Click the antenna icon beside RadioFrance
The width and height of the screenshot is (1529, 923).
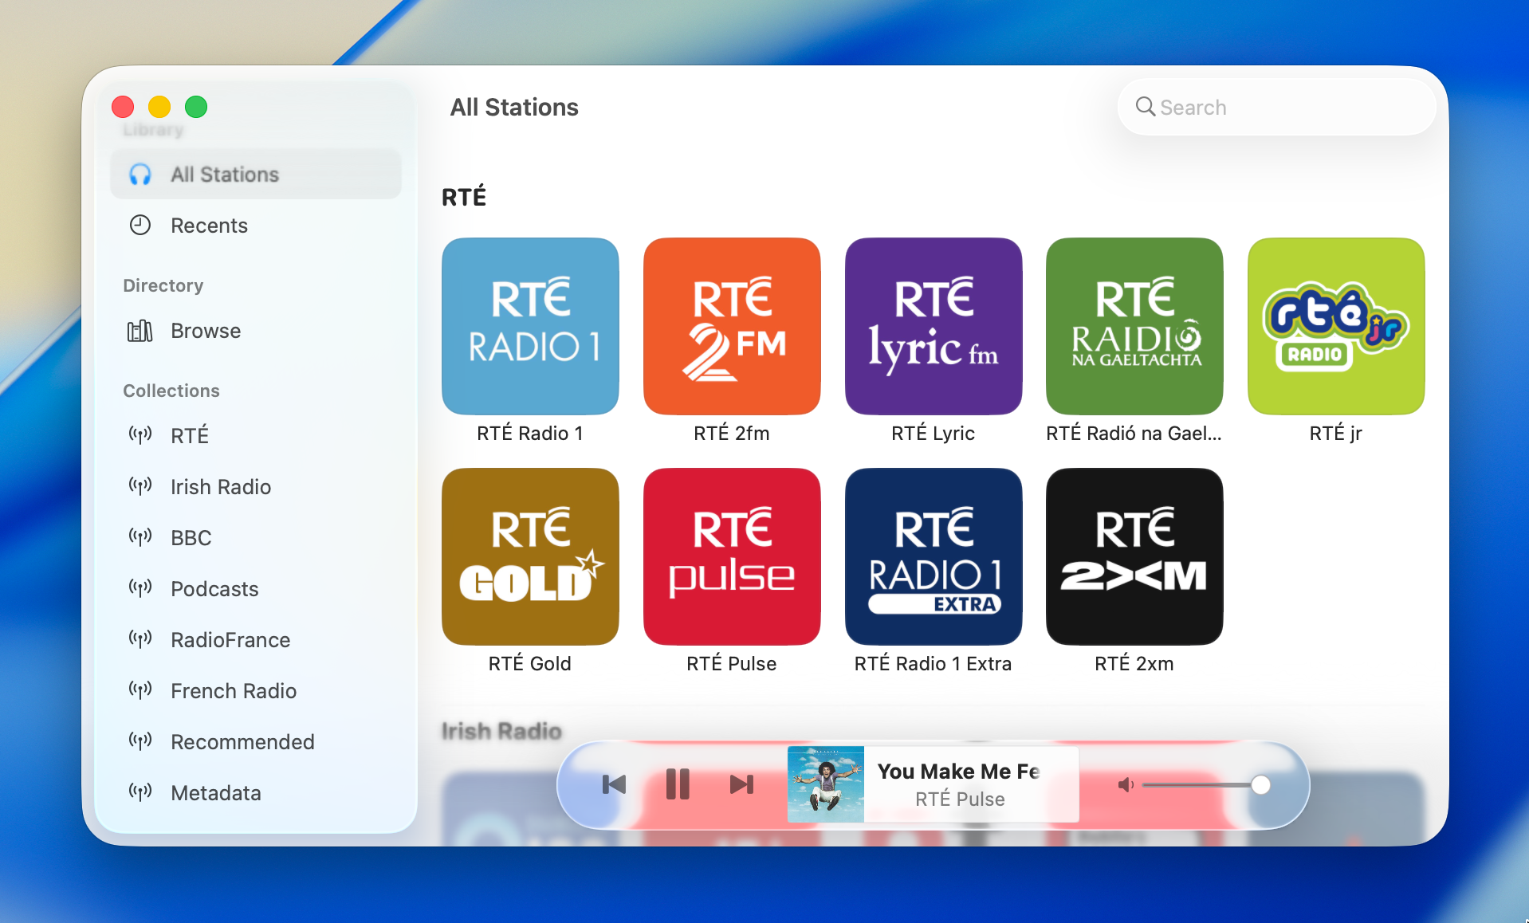coord(140,639)
